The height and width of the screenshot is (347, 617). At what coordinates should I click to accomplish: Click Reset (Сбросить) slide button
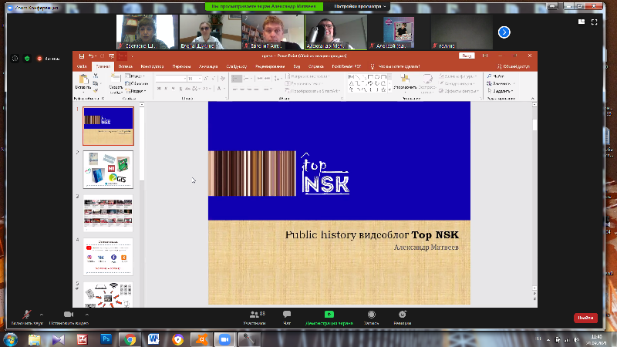(x=137, y=83)
